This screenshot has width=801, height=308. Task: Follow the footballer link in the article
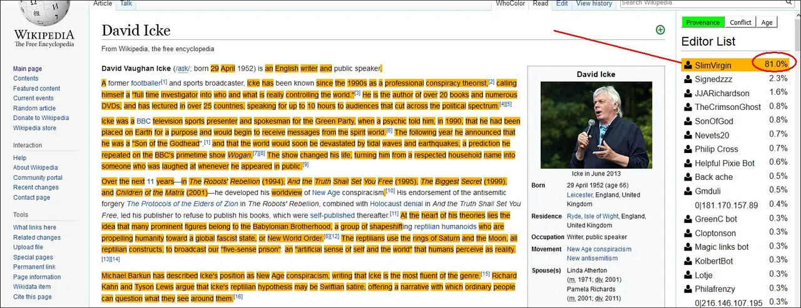click(x=146, y=83)
